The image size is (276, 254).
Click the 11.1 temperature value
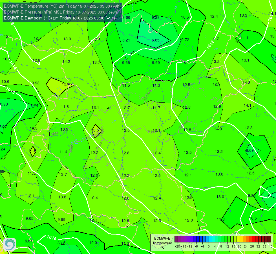point(244,38)
